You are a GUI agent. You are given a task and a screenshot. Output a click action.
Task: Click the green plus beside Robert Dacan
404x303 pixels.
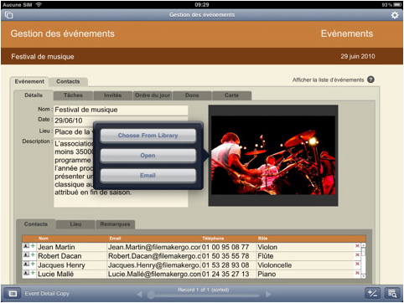(x=33, y=255)
